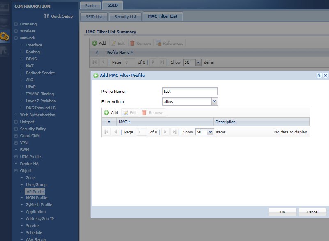This screenshot has width=329, height=241.
Task: Click the Profile Name input field
Action: coord(190,91)
